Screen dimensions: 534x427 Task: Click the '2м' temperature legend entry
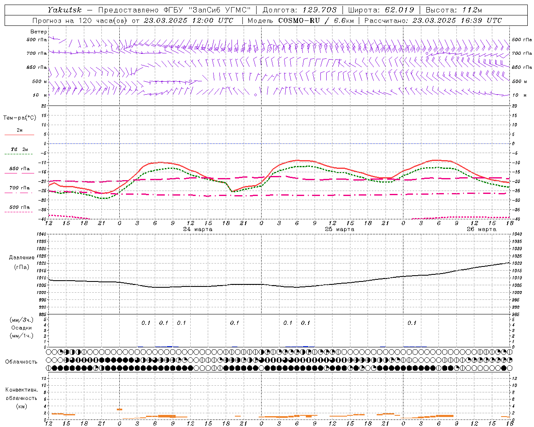(x=20, y=130)
